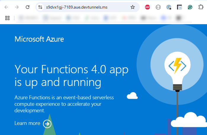This screenshot has height=135, width=207.
Task: Click the Microsoft Azure logo text
Action: point(39,39)
